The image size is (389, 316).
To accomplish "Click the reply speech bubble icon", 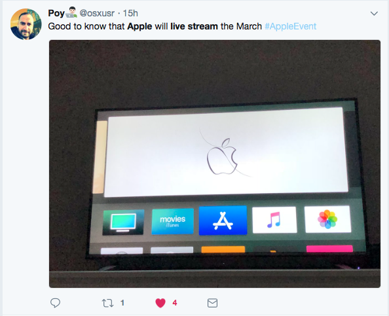I will click(x=55, y=303).
